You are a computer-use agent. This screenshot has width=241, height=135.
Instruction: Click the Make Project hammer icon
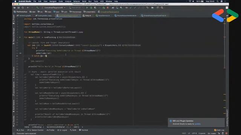(x=38, y=7)
